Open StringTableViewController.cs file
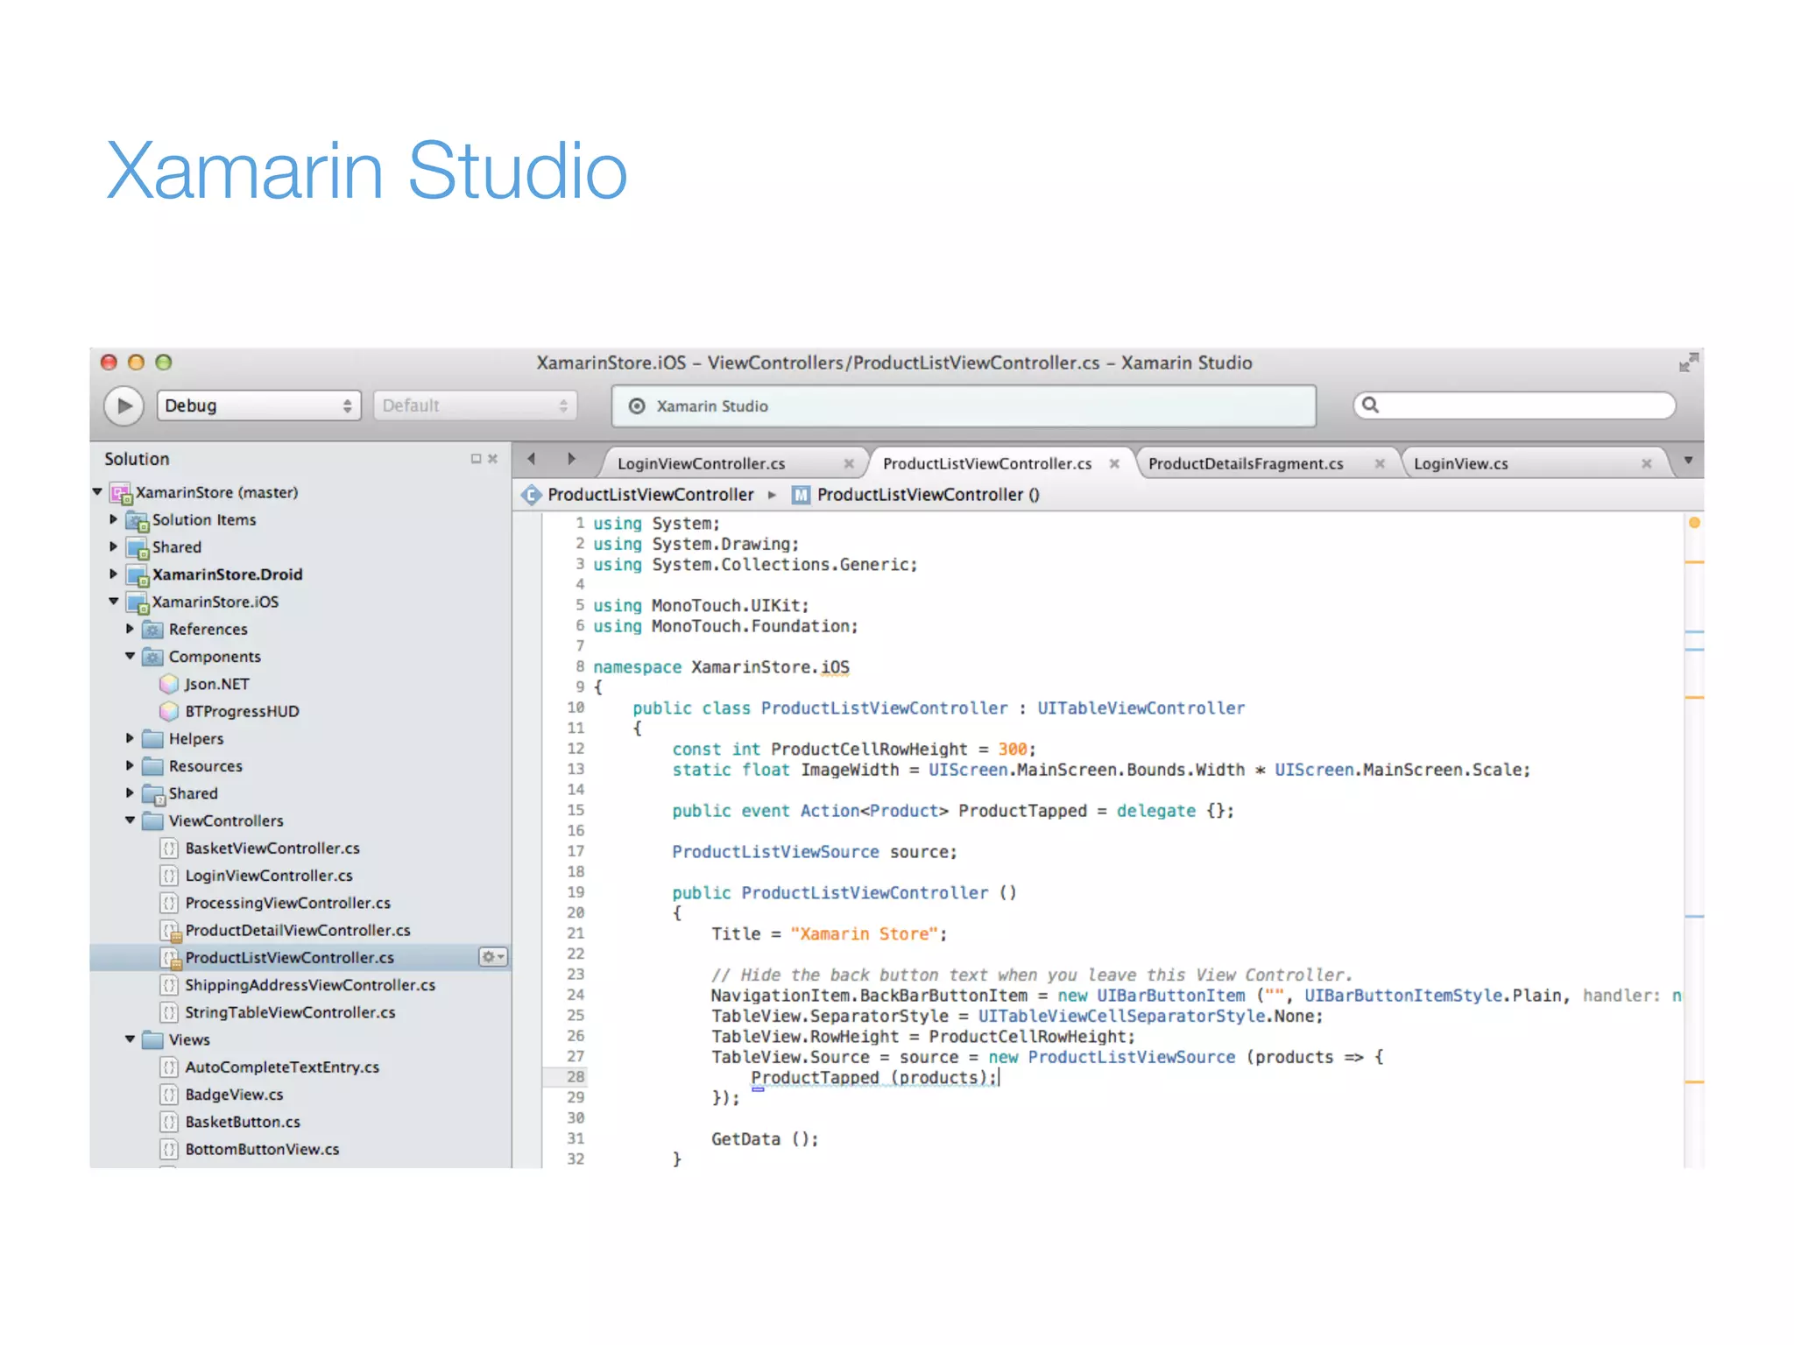Viewport: 1794px width, 1345px height. pyautogui.click(x=290, y=1012)
